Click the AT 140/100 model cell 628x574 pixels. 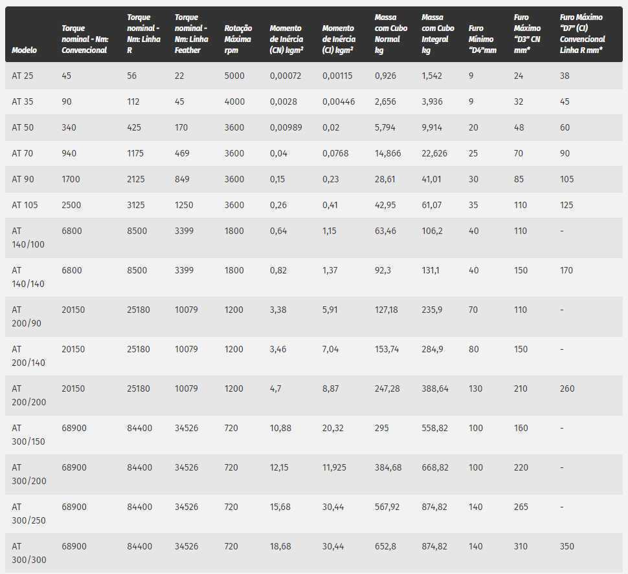coord(28,238)
